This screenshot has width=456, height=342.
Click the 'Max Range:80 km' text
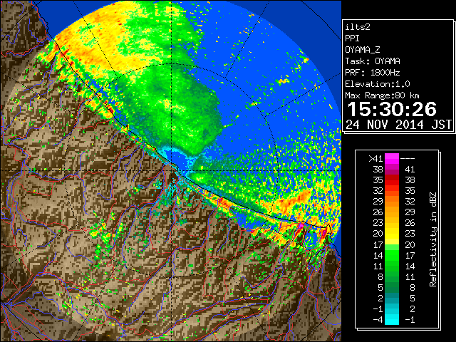tap(382, 95)
